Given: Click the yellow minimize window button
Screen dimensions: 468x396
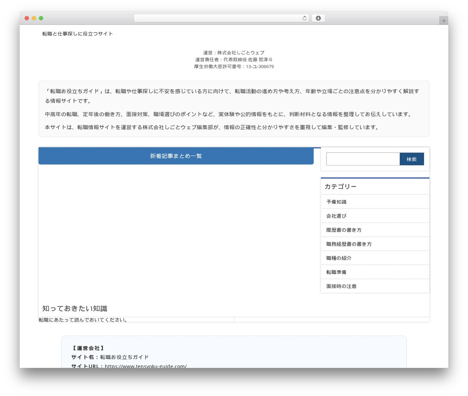Looking at the screenshot, I should click(x=34, y=18).
